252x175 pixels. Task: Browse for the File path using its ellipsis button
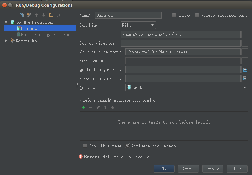[x=245, y=34]
